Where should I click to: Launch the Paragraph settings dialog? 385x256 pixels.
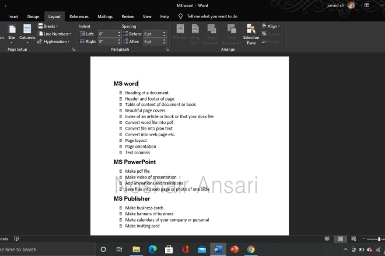pyautogui.click(x=167, y=49)
